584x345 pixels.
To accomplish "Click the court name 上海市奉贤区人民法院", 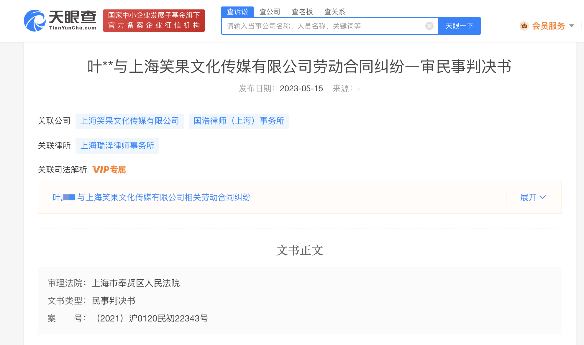I will point(136,283).
